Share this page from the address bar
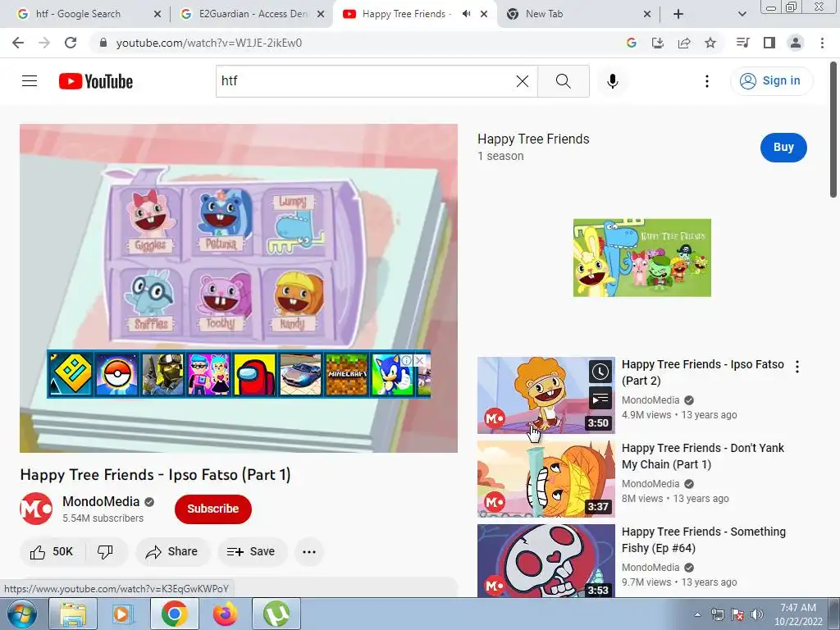840x630 pixels. click(684, 43)
